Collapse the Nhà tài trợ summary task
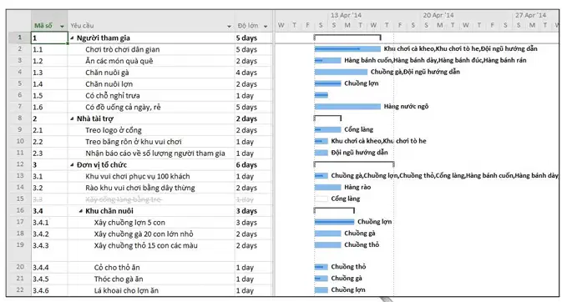567x302 pixels. click(72, 118)
